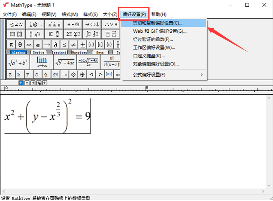Image resolution: width=273 pixels, height=201 pixels.
Task: Click the horizontal scrollbar right arrow
Action: (263, 191)
